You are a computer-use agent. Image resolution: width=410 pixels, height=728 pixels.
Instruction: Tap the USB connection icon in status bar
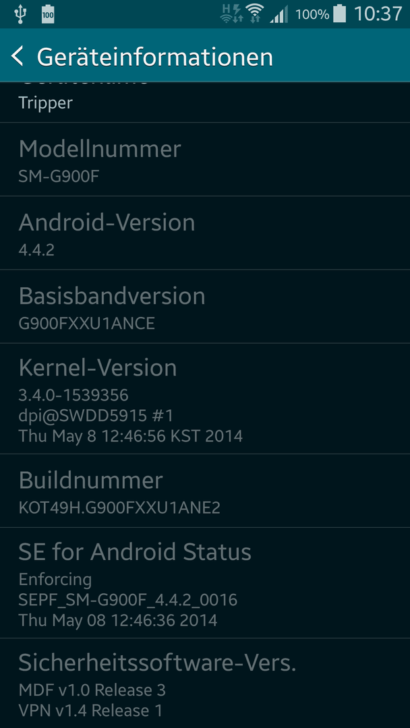point(20,14)
